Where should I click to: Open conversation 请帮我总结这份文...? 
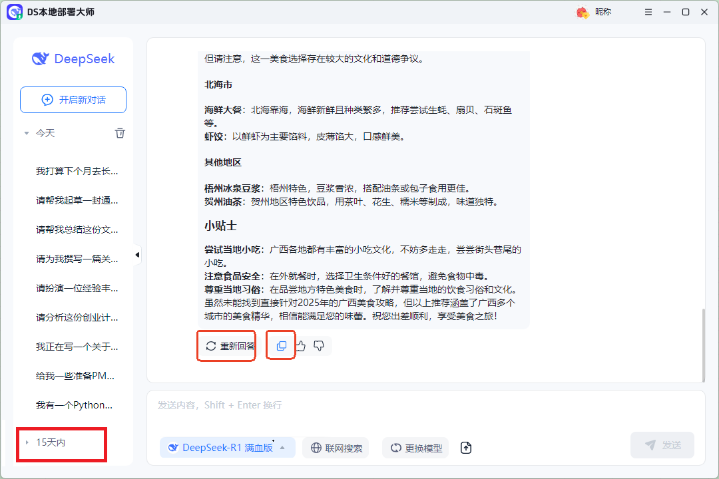(x=77, y=230)
